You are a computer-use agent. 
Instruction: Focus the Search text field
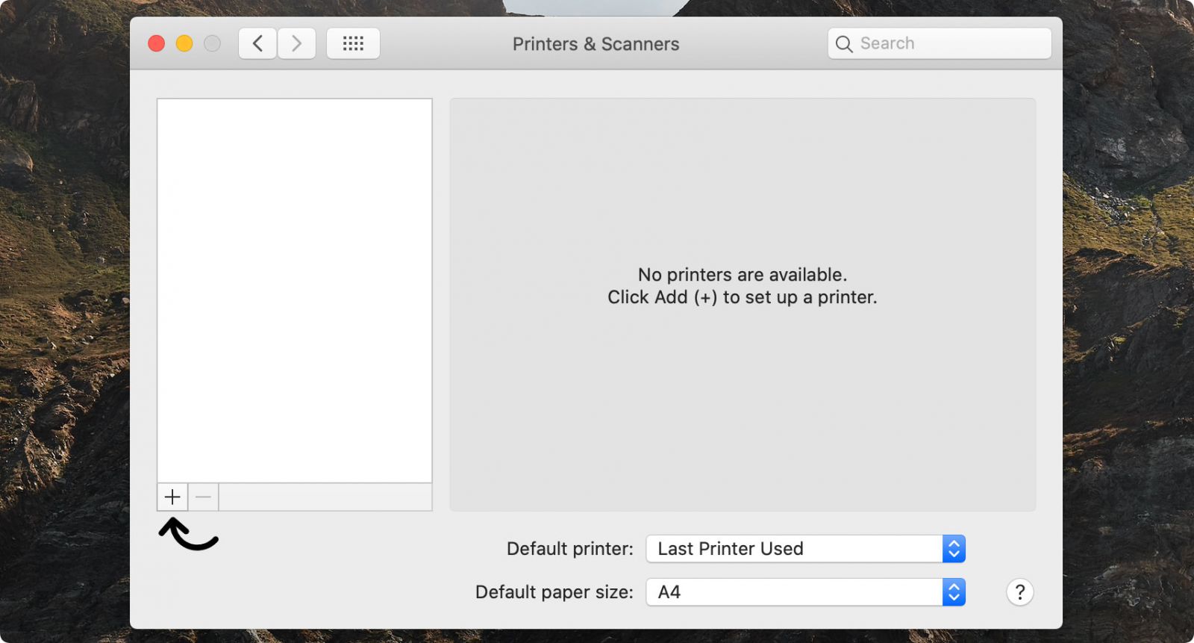(940, 43)
